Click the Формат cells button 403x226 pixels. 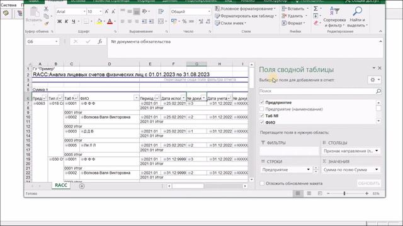[x=293, y=23]
